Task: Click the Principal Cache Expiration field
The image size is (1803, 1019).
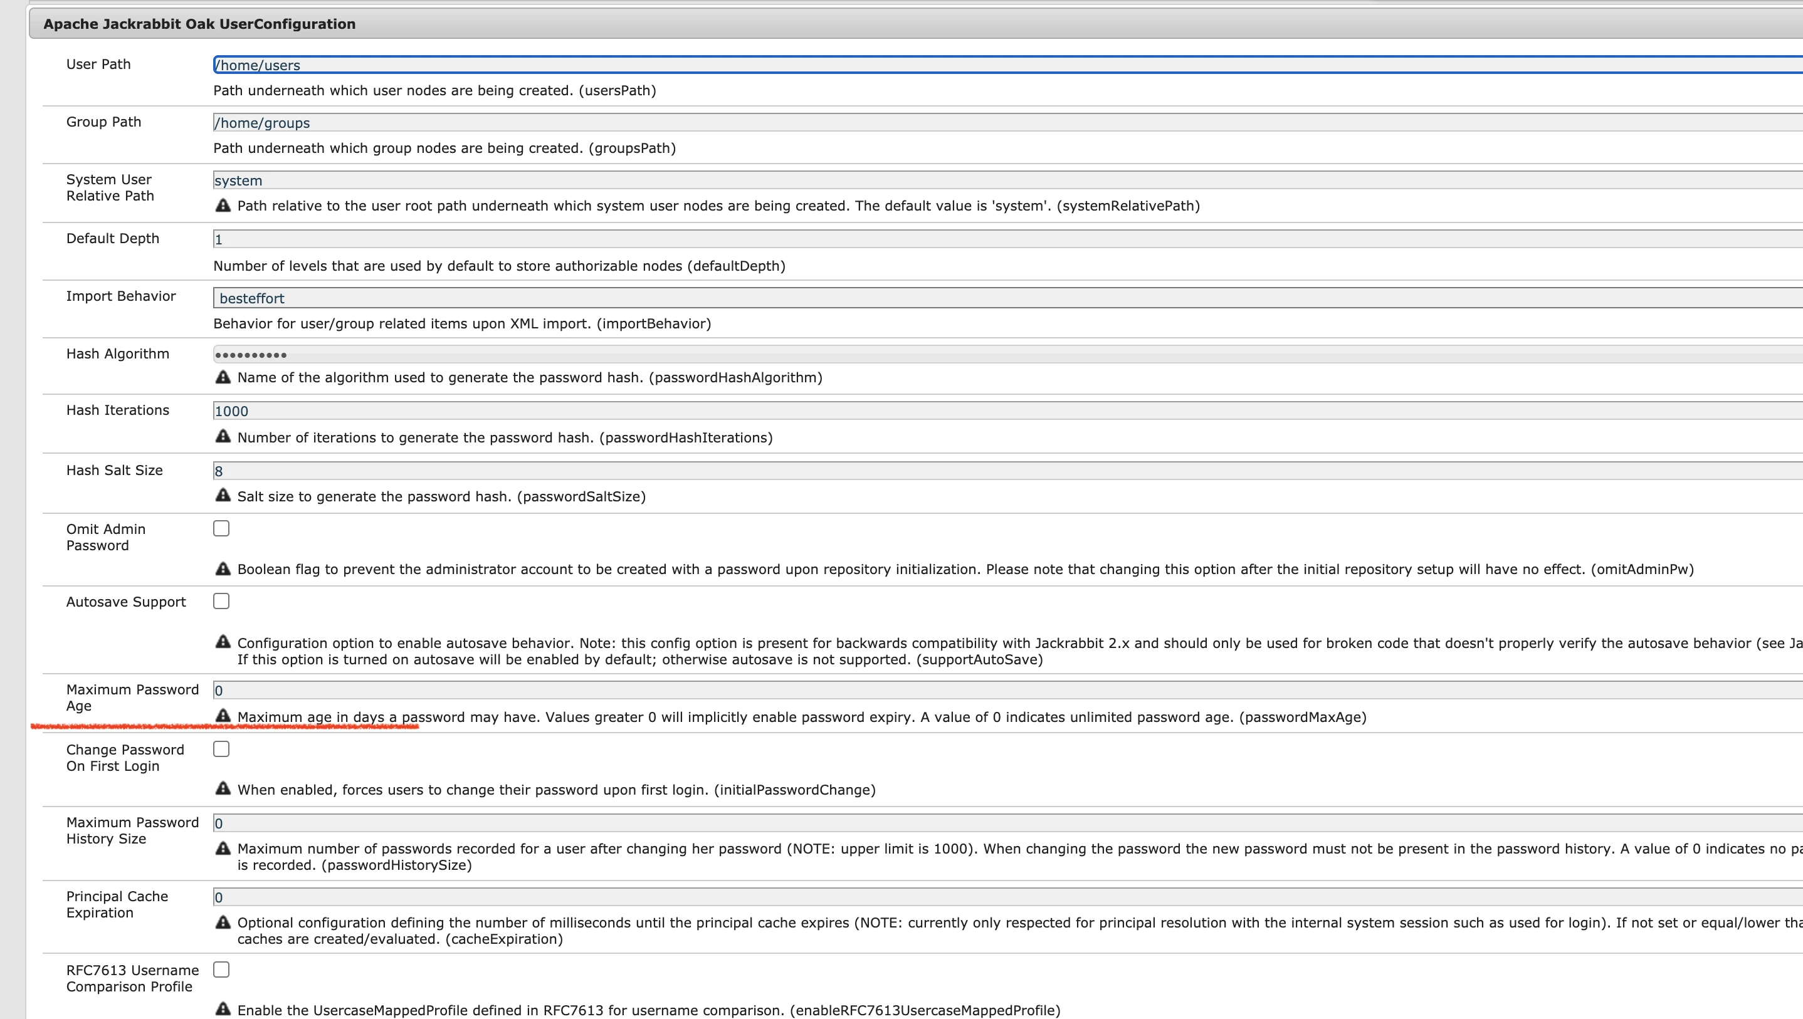Action: (x=980, y=897)
